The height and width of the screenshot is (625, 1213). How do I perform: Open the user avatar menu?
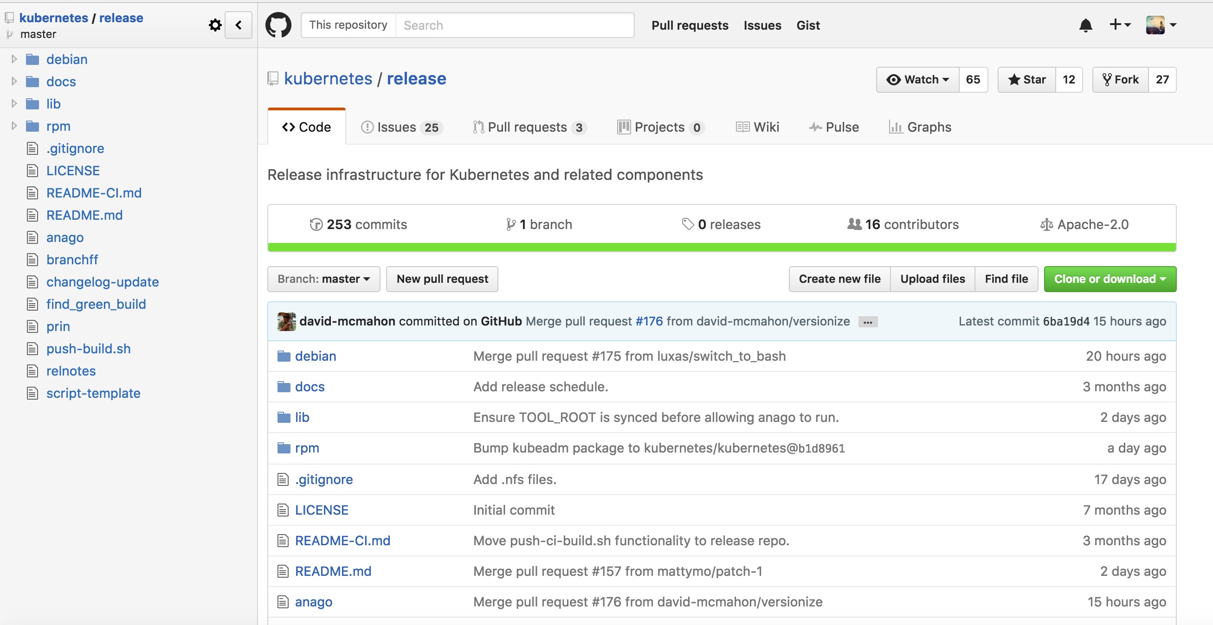pos(1161,25)
